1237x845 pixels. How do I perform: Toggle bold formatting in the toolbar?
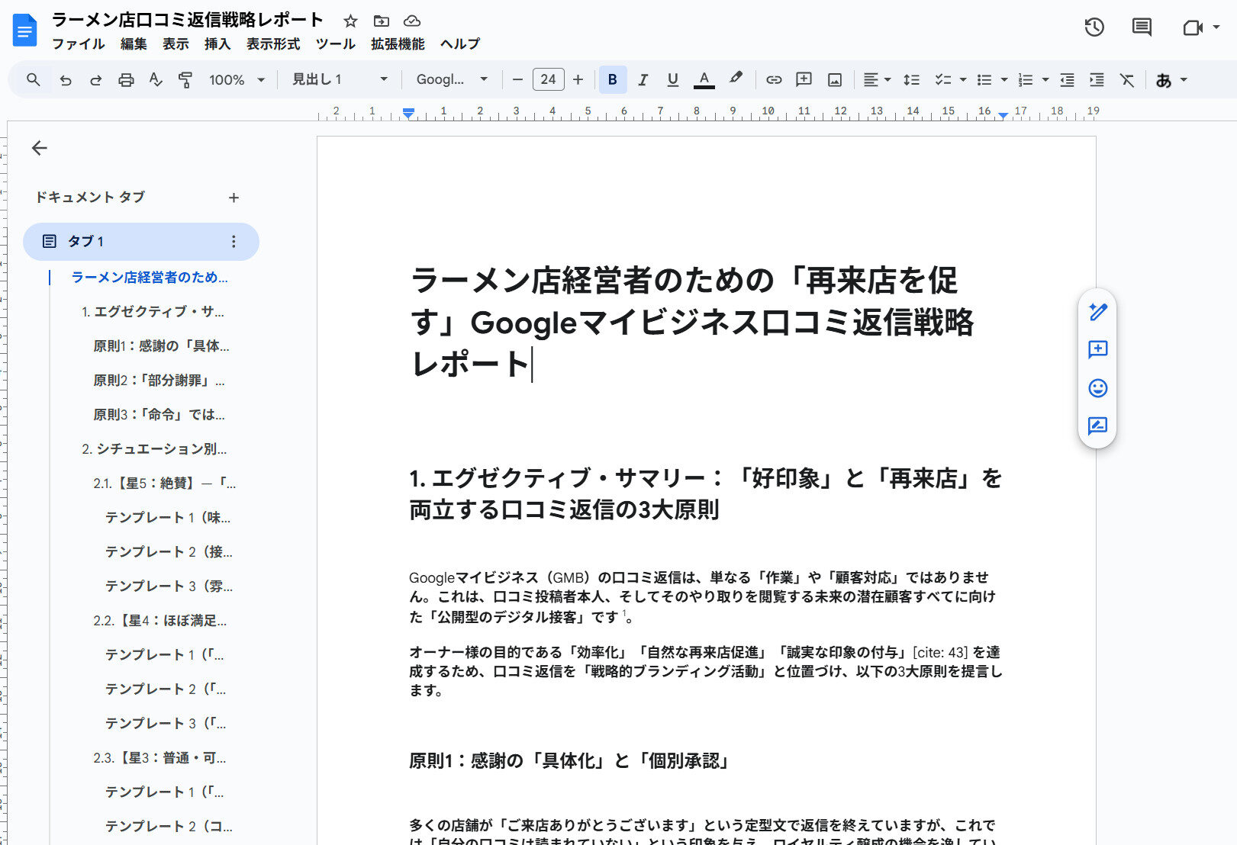611,79
